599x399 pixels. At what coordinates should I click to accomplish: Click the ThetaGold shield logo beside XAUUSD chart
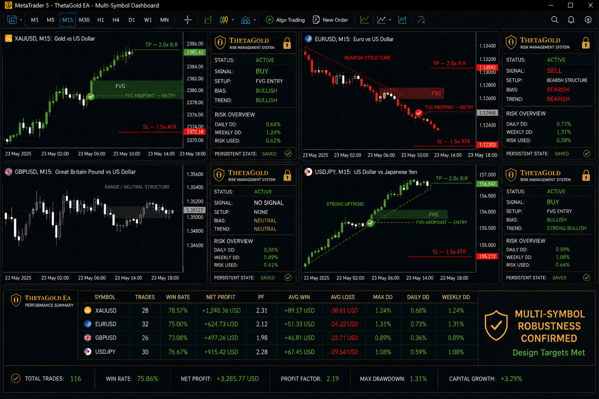click(220, 42)
